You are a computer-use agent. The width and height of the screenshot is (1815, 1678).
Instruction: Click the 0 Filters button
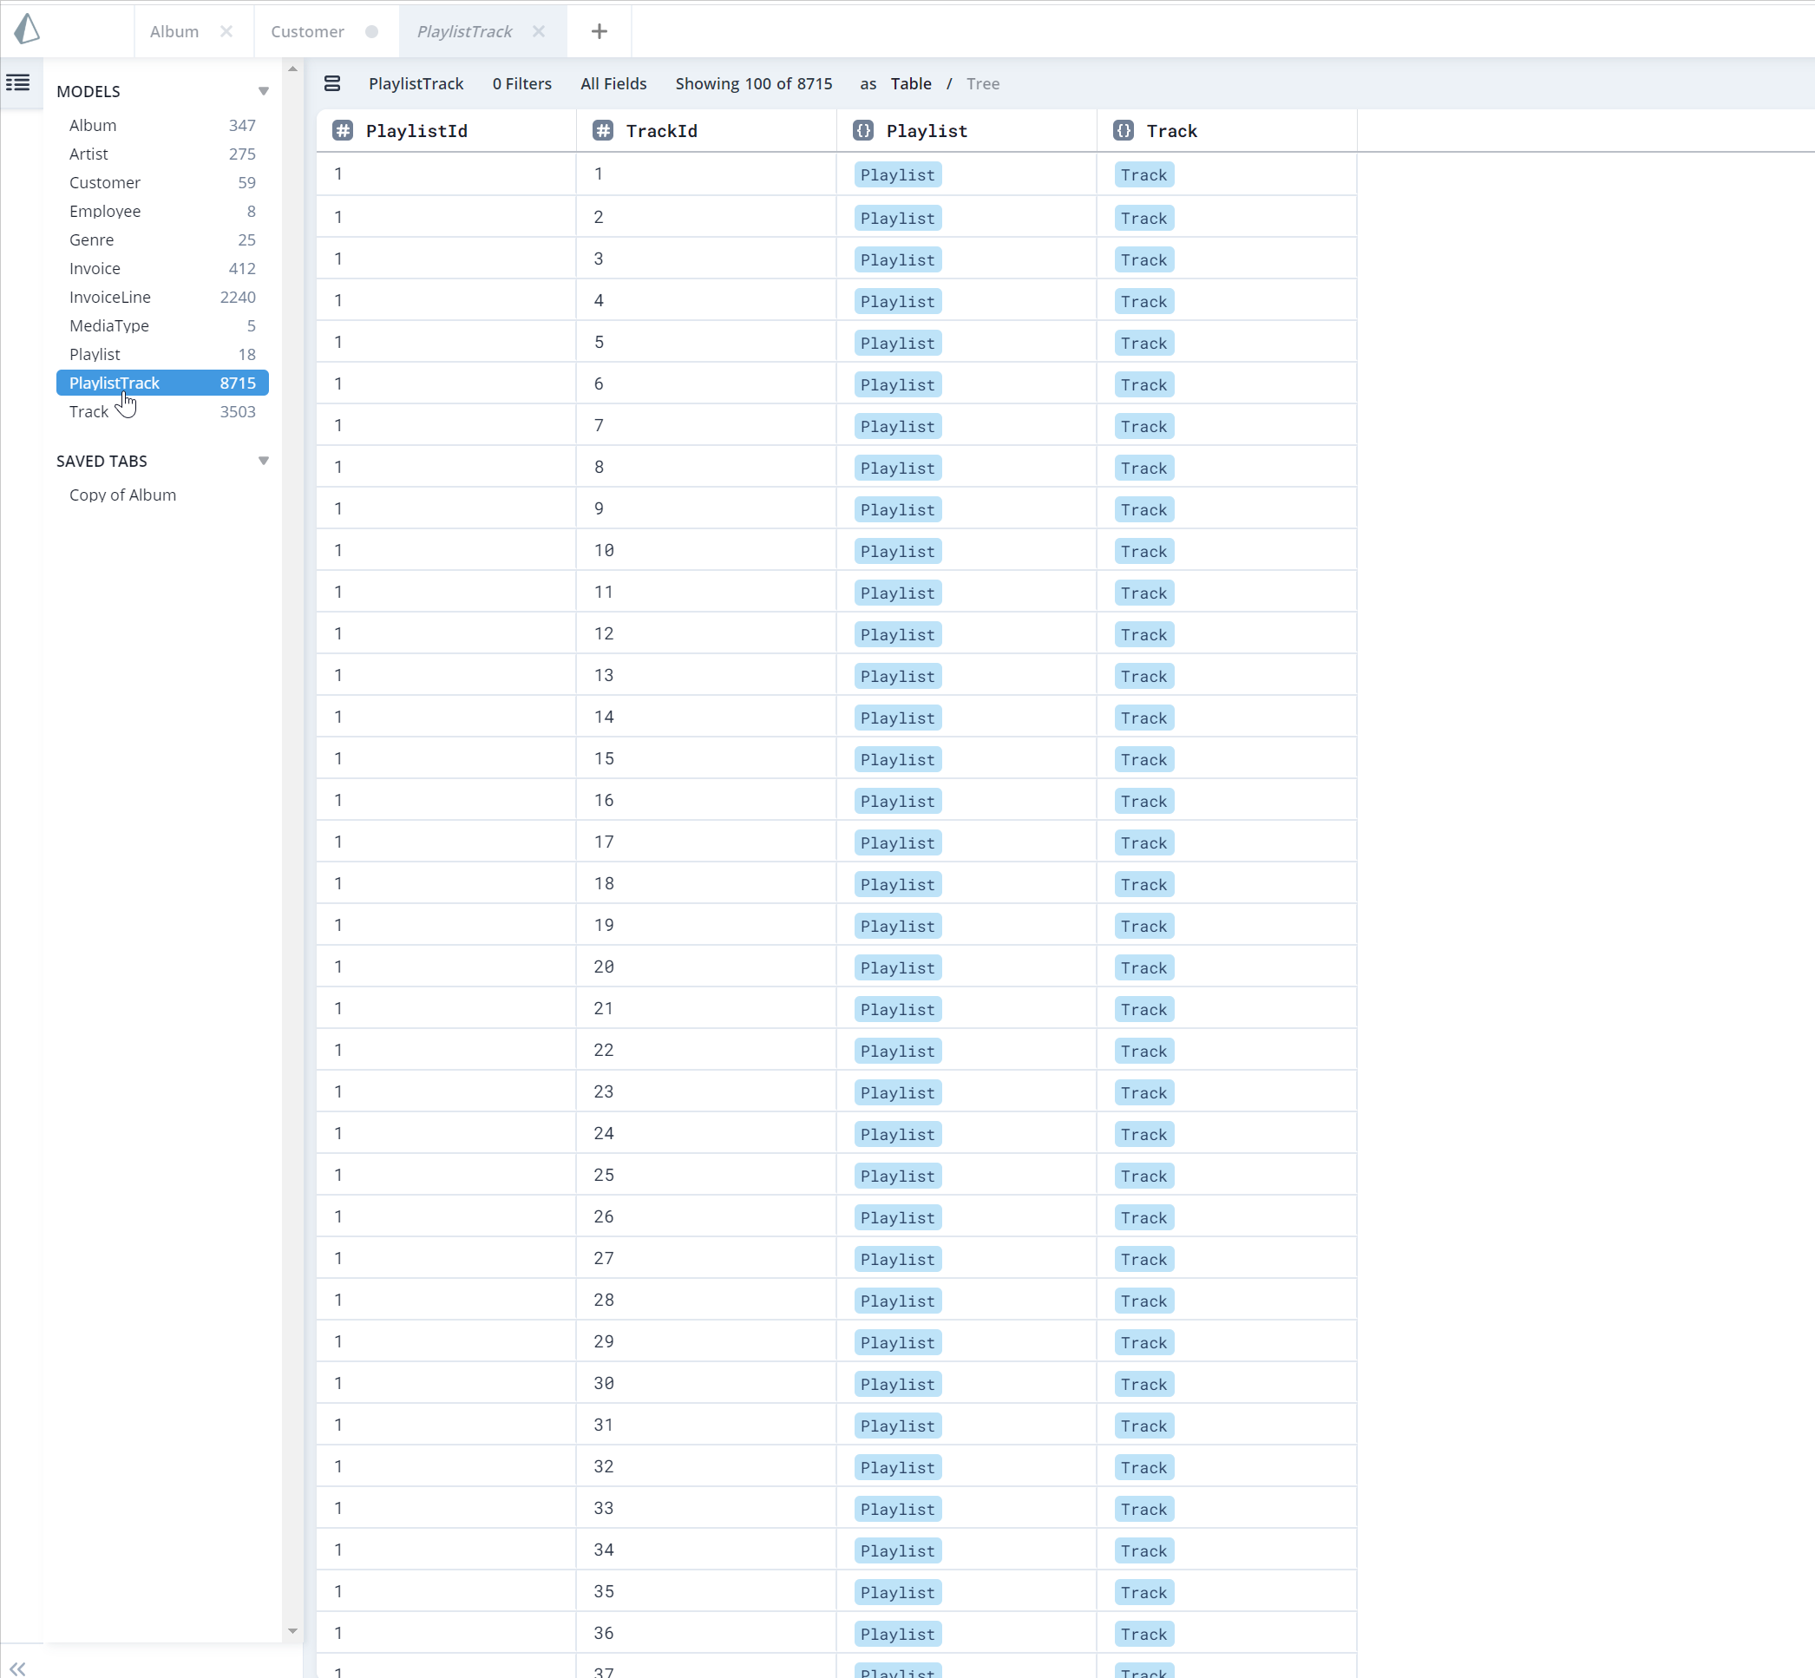coord(522,83)
